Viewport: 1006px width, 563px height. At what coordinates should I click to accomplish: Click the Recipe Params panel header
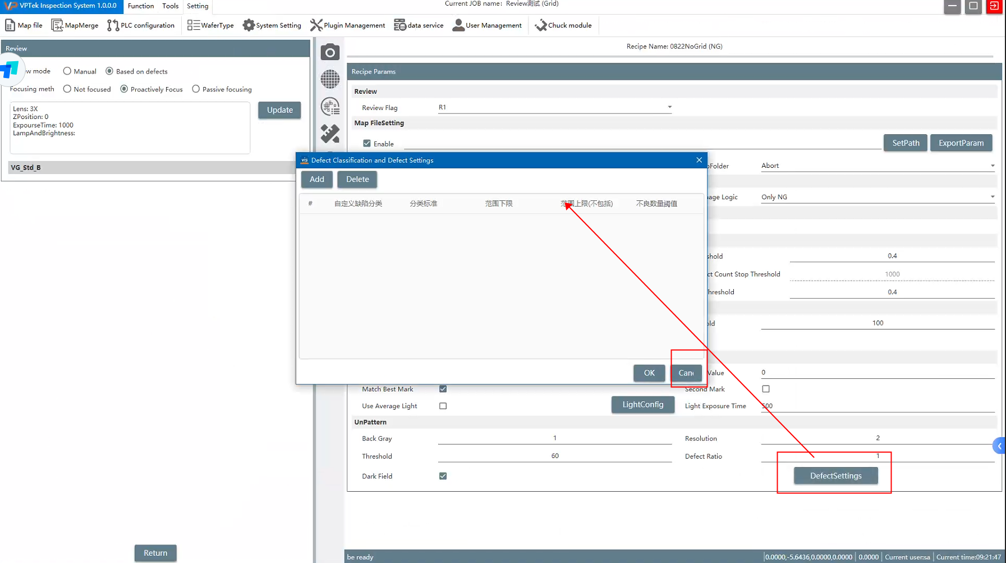[x=674, y=71]
